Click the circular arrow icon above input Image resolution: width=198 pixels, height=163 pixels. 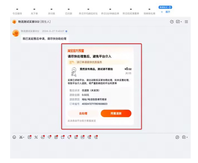tap(177, 137)
